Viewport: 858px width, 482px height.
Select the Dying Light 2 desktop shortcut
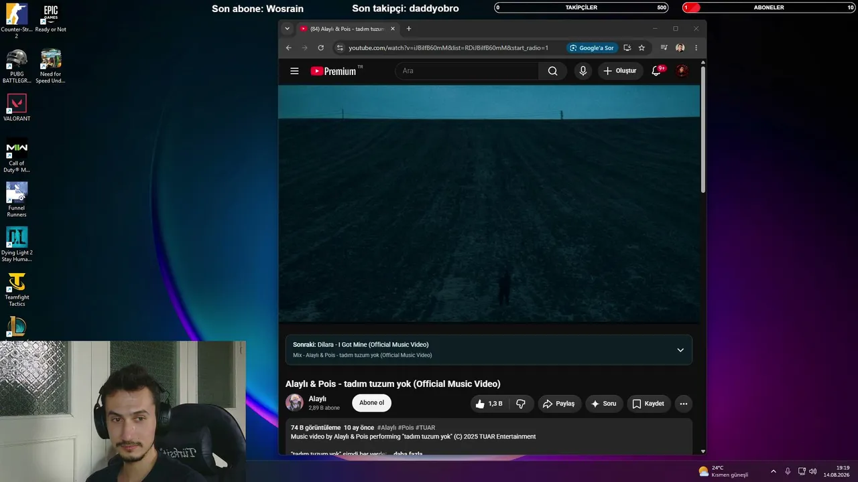point(17,245)
